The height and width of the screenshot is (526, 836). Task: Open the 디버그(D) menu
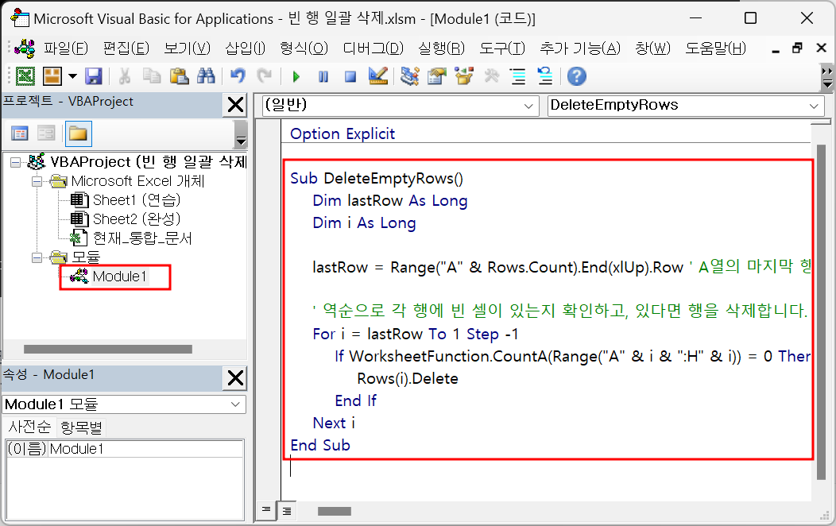coord(373,48)
